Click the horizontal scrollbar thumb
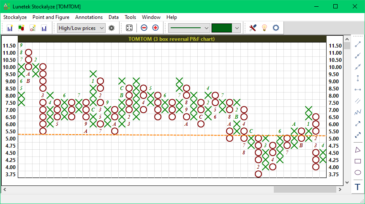The height and width of the screenshot is (204, 365). (305, 189)
